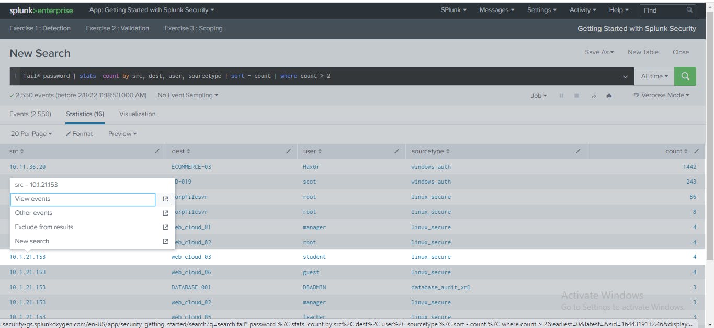Click pencil format icon in dest column header

[x=288, y=151]
